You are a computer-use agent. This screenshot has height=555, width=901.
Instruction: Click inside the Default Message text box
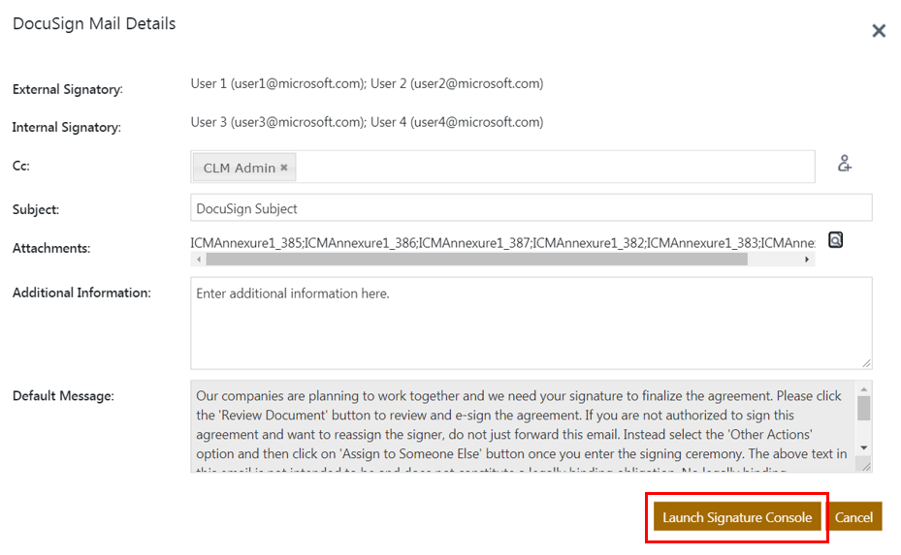(522, 427)
